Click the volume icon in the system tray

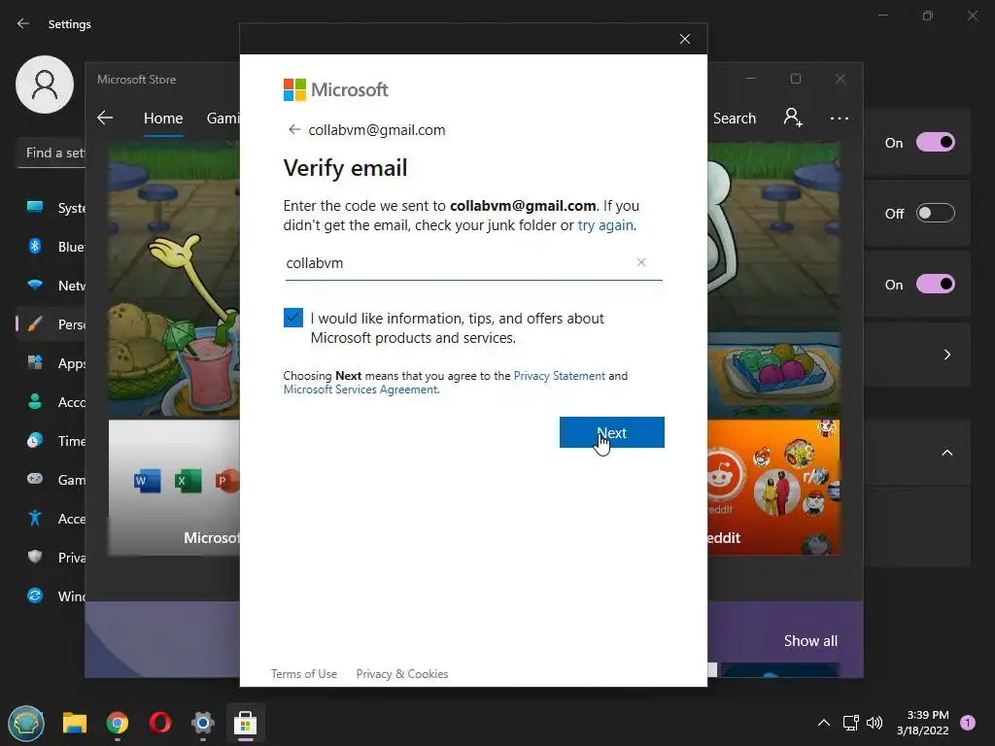875,723
